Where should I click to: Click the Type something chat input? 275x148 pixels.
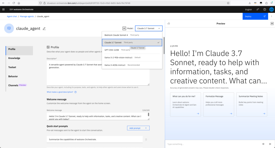pos(213,144)
